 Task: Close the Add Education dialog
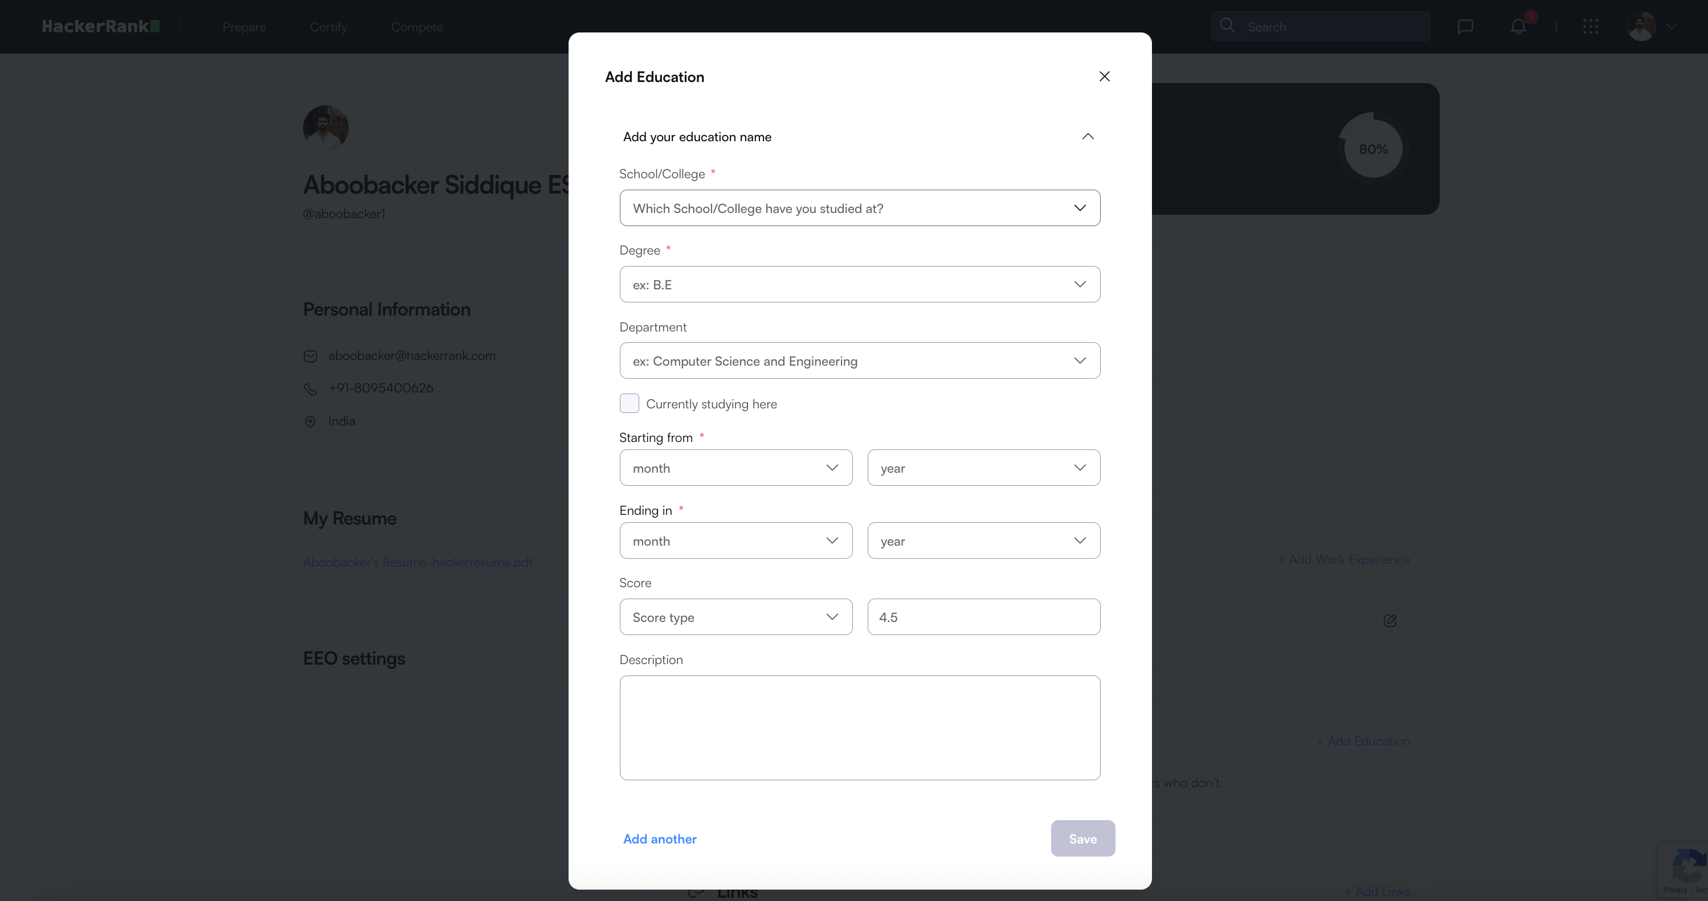click(x=1104, y=76)
